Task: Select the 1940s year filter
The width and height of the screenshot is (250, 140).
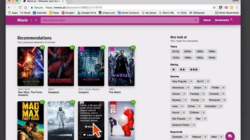Action: (212, 58)
